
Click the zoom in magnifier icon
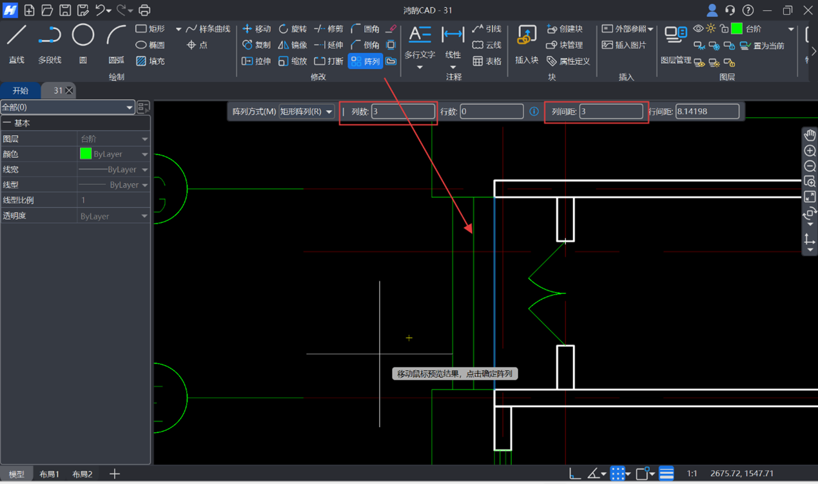pyautogui.click(x=810, y=151)
